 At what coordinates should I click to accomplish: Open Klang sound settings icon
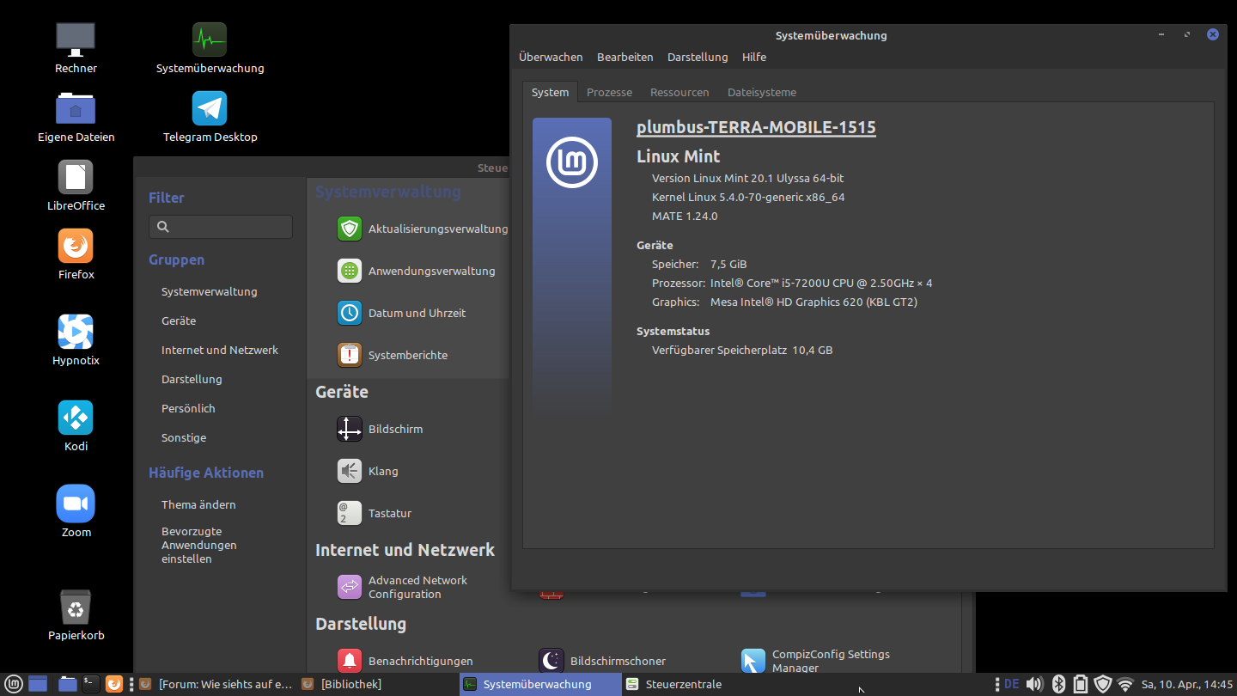(350, 471)
